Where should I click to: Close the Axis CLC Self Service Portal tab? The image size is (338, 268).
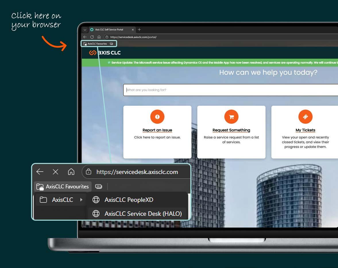click(x=133, y=30)
